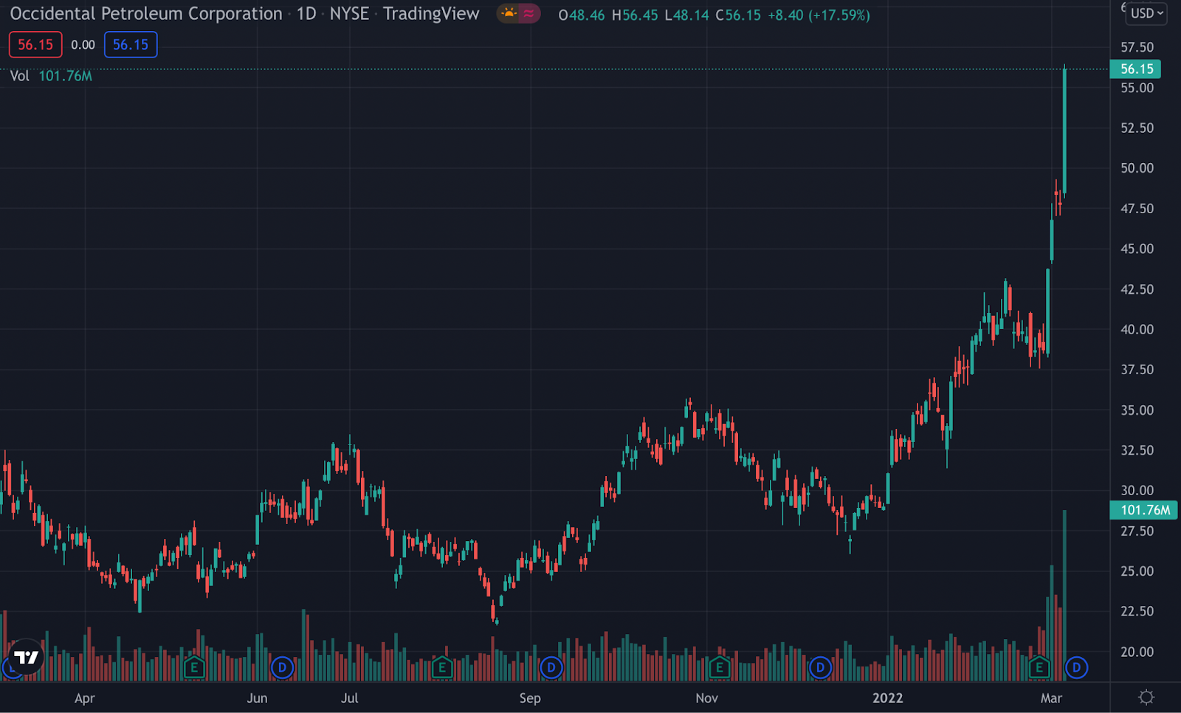Click the red 56.15 sell price button
The image size is (1181, 713).
35,45
